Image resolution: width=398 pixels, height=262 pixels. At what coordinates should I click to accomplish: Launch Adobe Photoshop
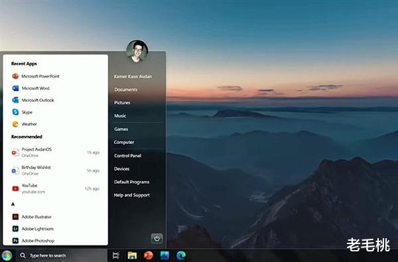pos(33,241)
